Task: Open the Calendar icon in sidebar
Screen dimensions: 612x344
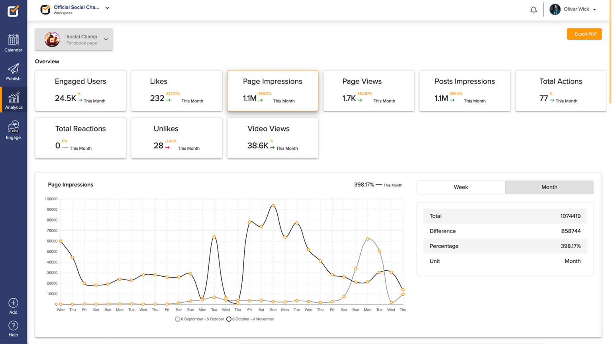Action: coord(13,40)
